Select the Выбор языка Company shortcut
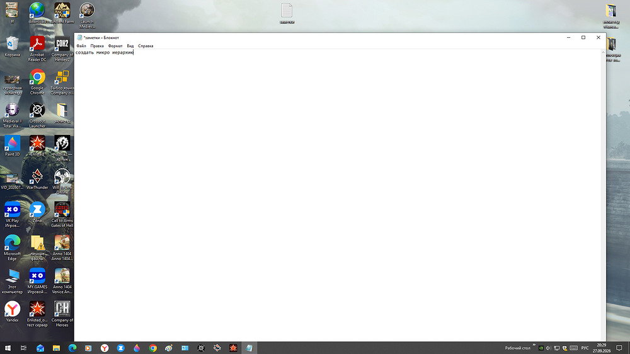The image size is (630, 354). (62, 83)
